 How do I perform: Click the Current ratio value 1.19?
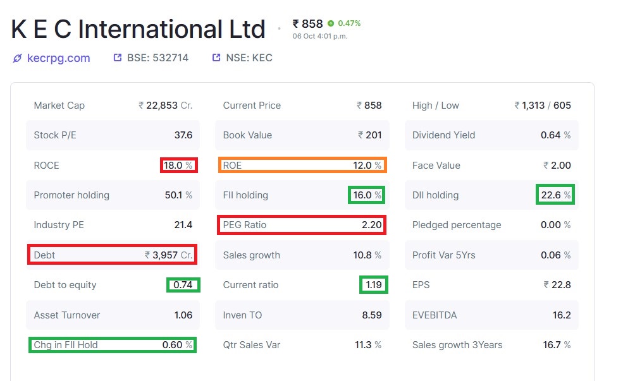tap(373, 285)
